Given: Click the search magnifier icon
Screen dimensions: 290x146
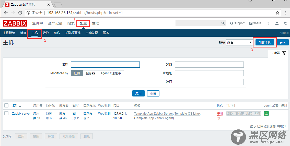Looking at the screenshot, I should click(x=223, y=23).
